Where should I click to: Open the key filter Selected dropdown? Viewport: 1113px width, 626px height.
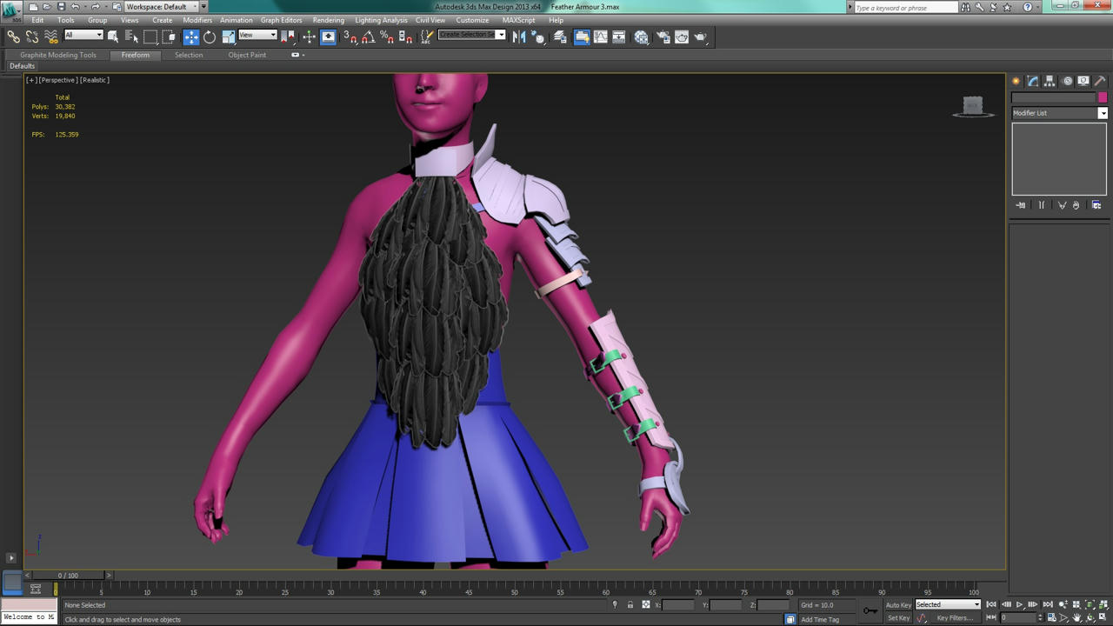948,605
